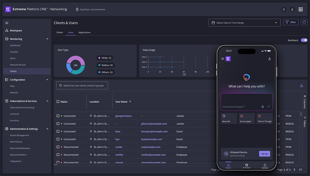This screenshot has width=310, height=176.
Task: Click the refresh icon button
Action: click(304, 22)
